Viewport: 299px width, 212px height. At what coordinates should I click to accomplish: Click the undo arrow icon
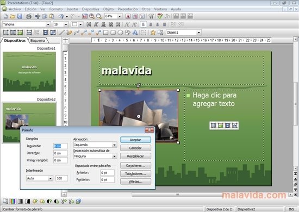tap(61, 16)
